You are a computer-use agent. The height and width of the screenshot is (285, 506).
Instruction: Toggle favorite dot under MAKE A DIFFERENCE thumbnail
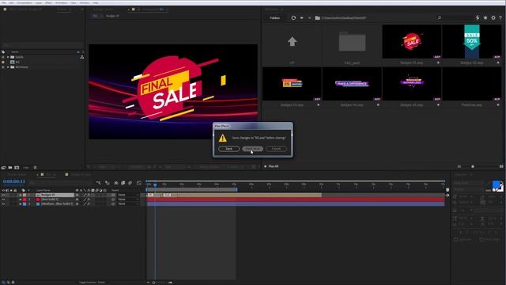378,104
